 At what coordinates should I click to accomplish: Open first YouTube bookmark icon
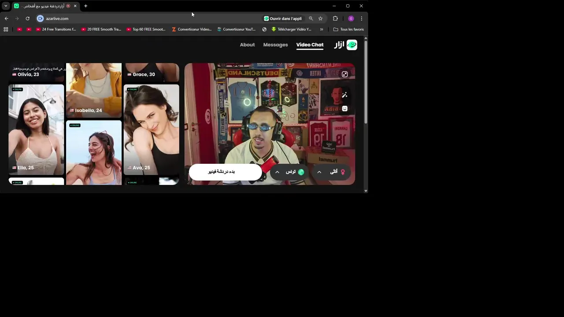coord(19,29)
